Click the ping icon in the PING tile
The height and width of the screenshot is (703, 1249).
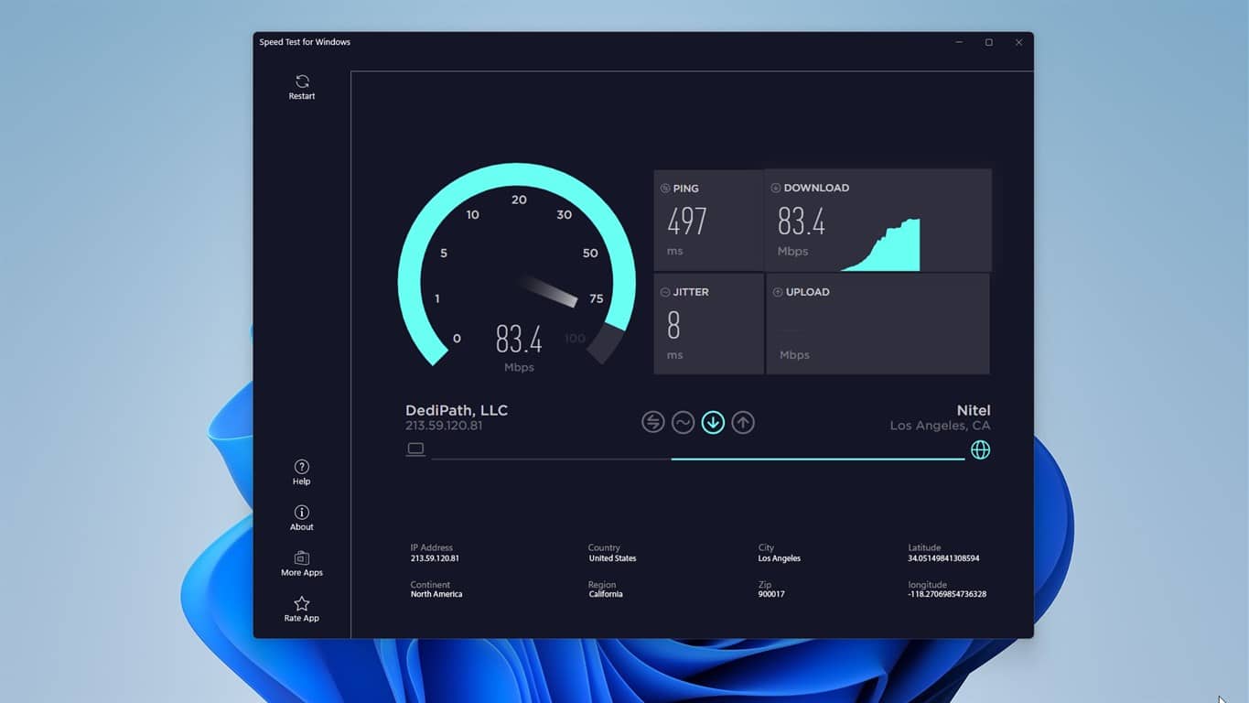(x=664, y=189)
